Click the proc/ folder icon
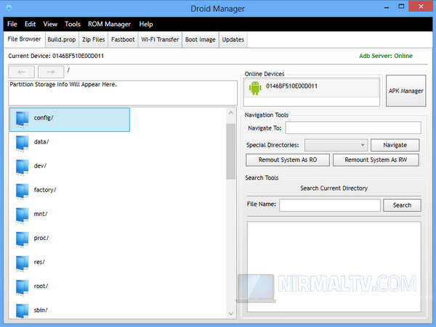The image size is (436, 327). coord(22,240)
